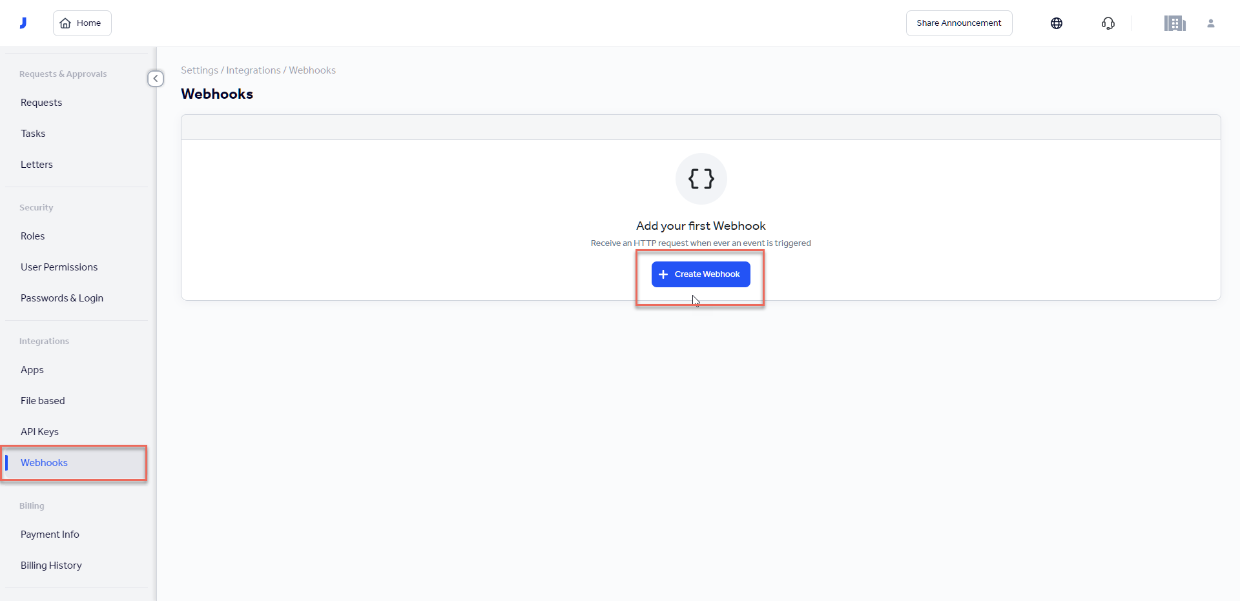Open User Permissions settings

tap(59, 267)
